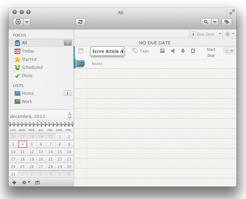Click the sync button in the toolbar

coord(80,22)
